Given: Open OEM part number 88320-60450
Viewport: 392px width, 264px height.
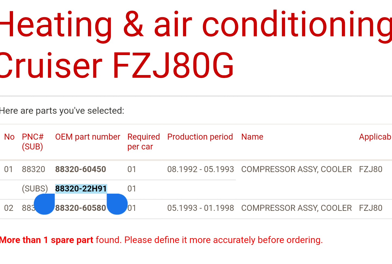Looking at the screenshot, I should point(81,169).
